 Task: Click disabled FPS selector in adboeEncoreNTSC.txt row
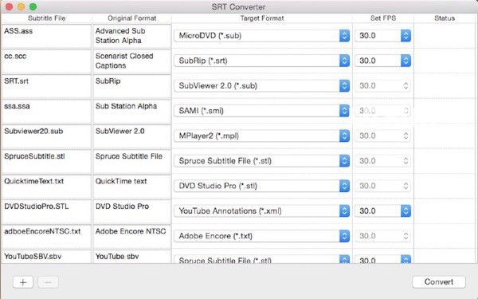tap(383, 236)
